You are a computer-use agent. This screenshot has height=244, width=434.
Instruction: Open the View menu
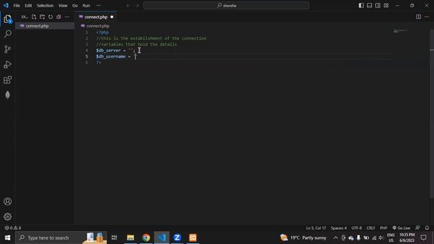(x=63, y=5)
